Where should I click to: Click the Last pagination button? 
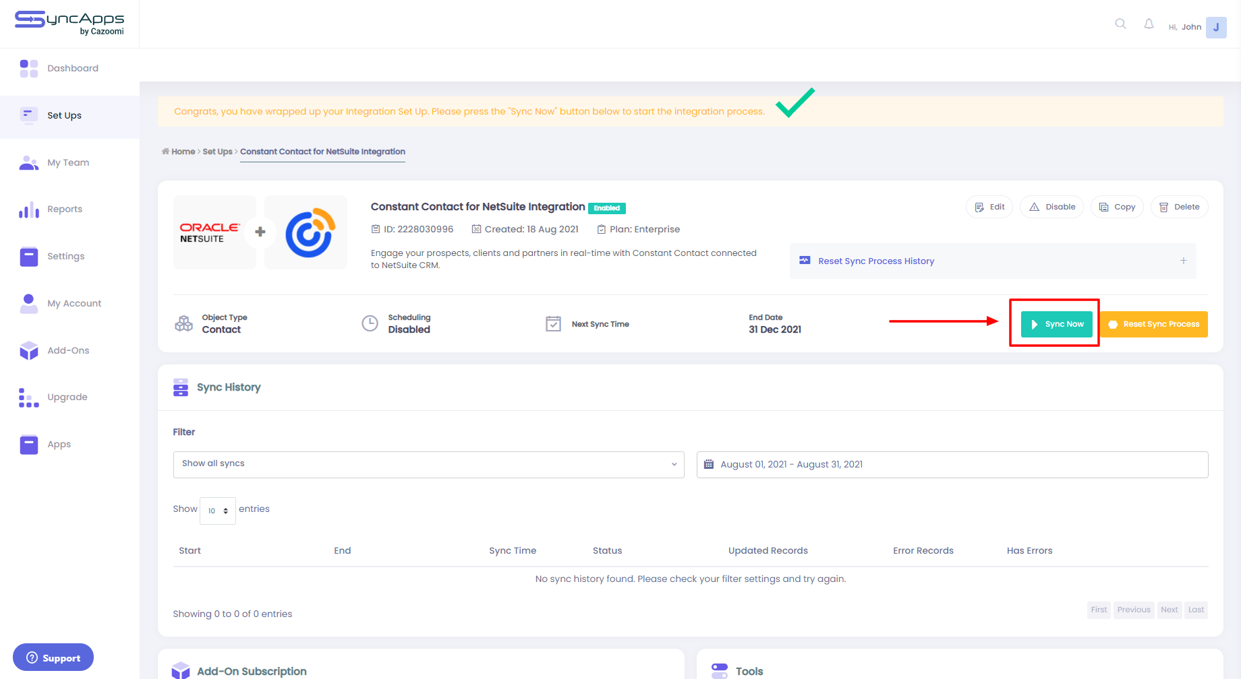coord(1196,610)
